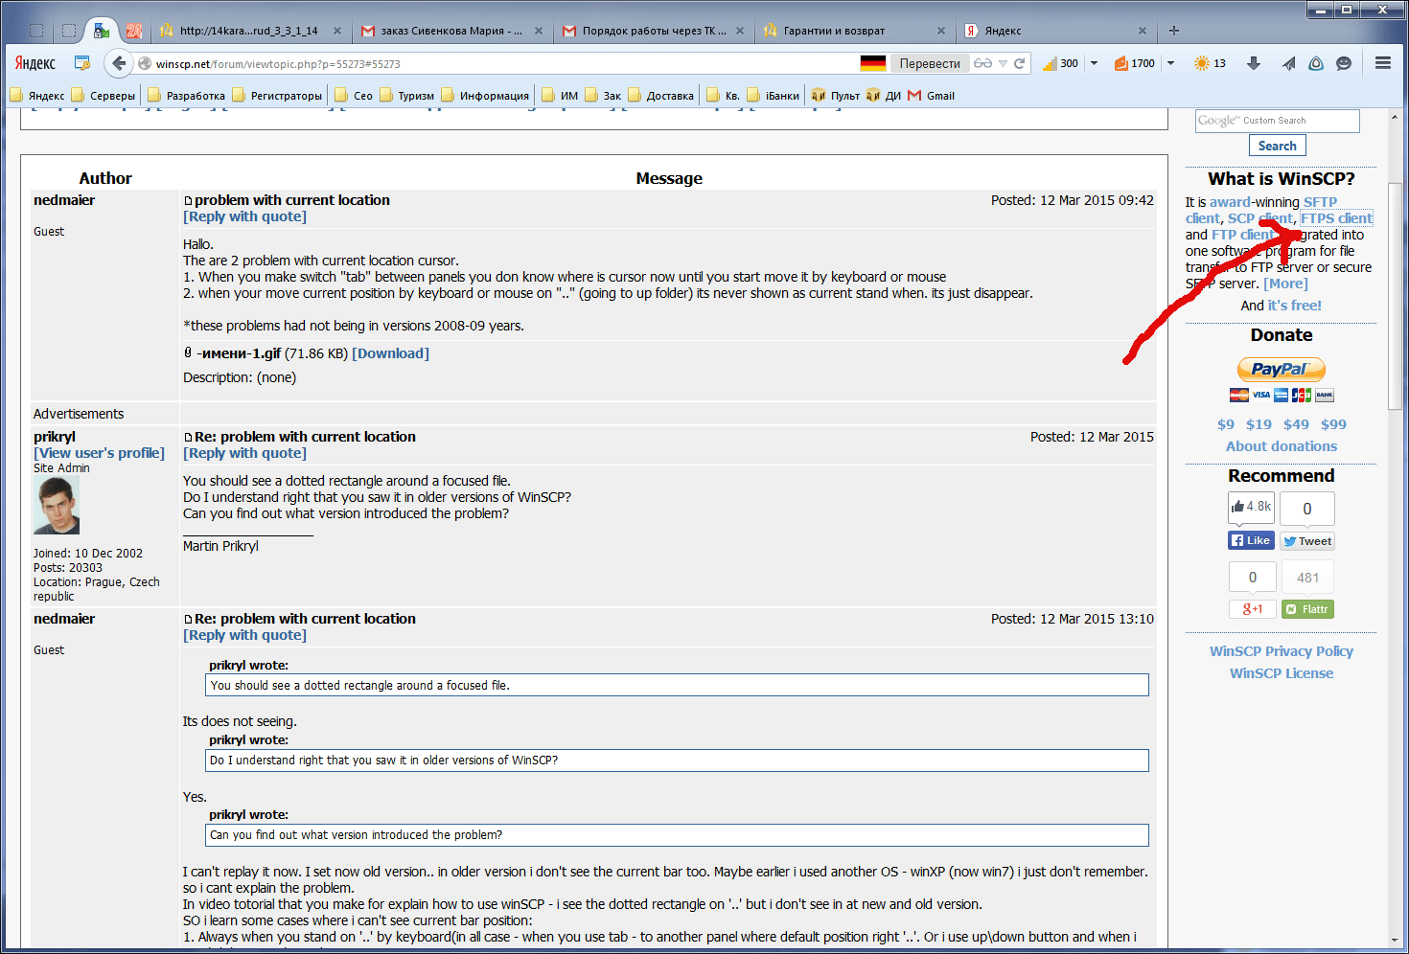
Task: Toggle reader mode glasses icon
Action: (983, 63)
